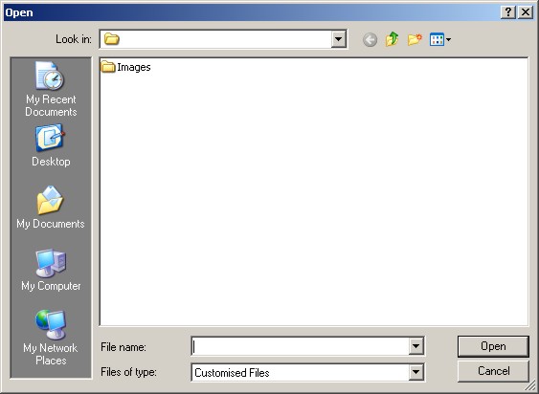This screenshot has width=539, height=394.
Task: Go up one folder level
Action: (x=392, y=39)
